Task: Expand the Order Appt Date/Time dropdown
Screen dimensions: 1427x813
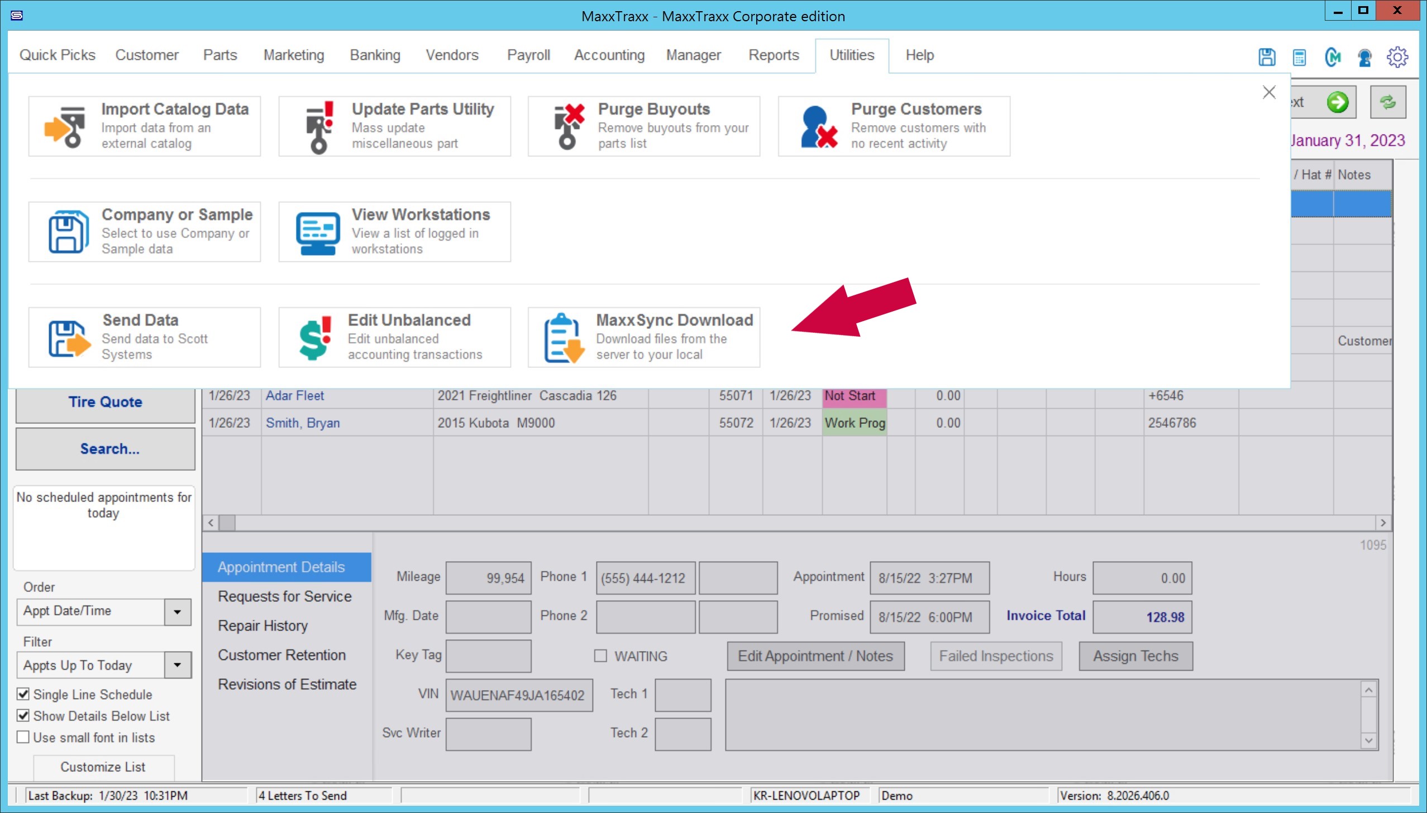Action: point(178,611)
